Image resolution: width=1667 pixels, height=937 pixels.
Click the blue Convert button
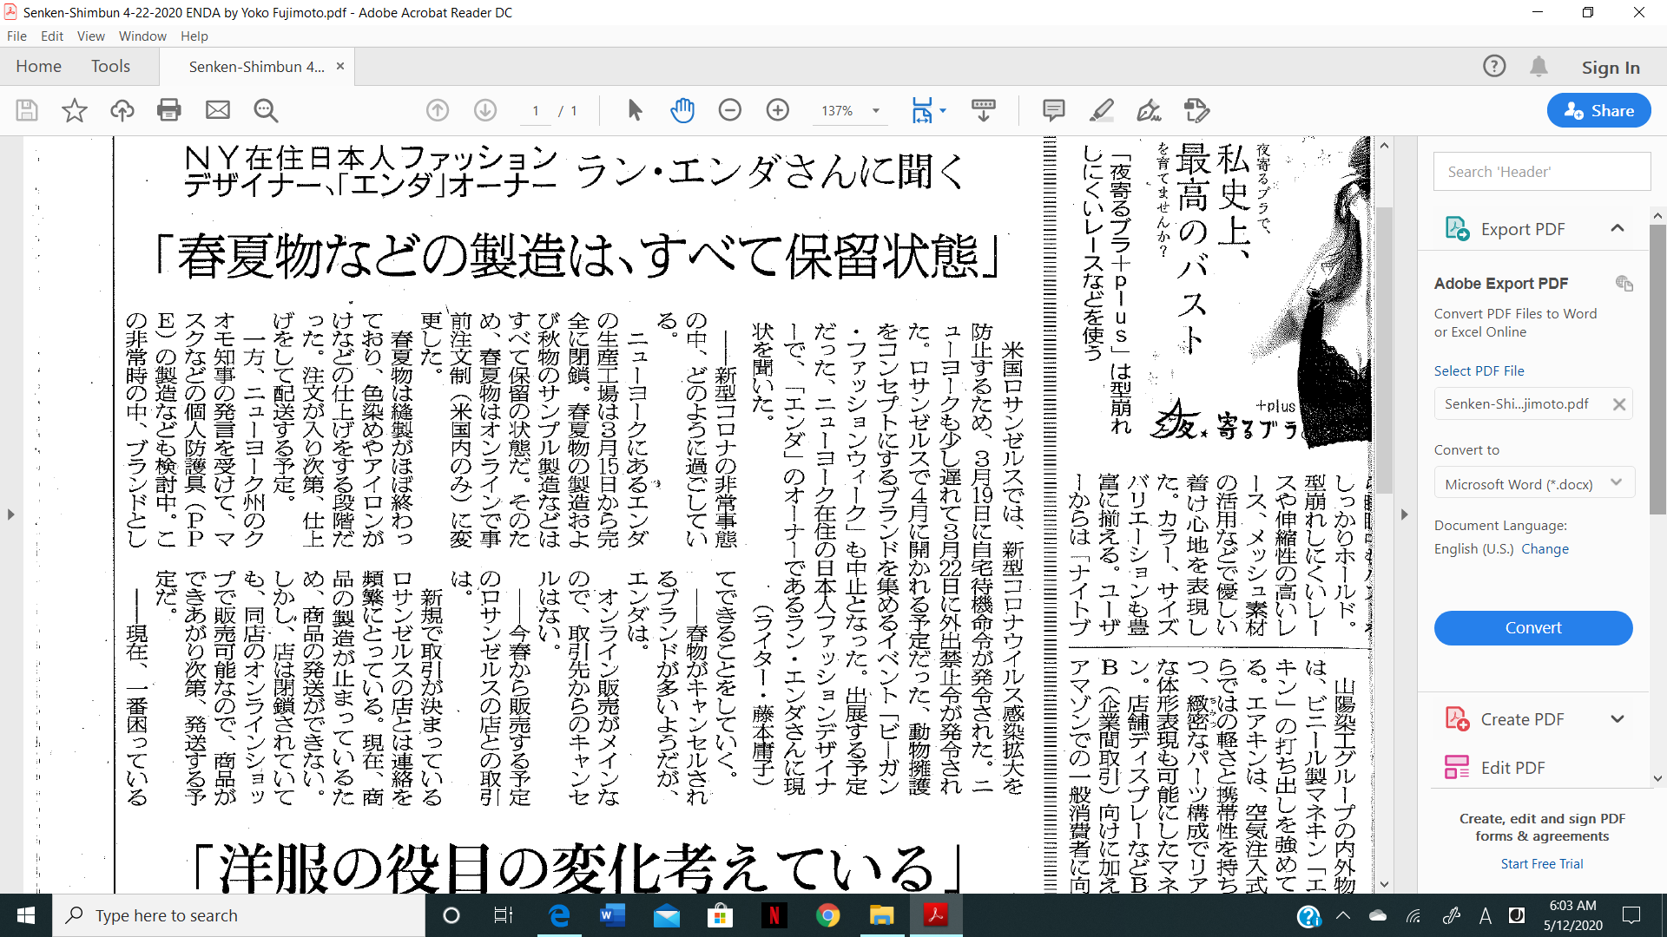tap(1533, 627)
